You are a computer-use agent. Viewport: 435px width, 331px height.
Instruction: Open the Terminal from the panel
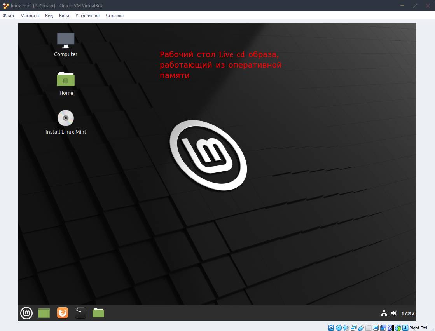[80, 313]
